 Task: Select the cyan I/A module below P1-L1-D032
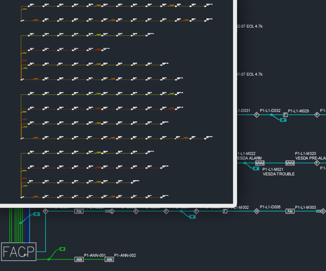(283, 120)
